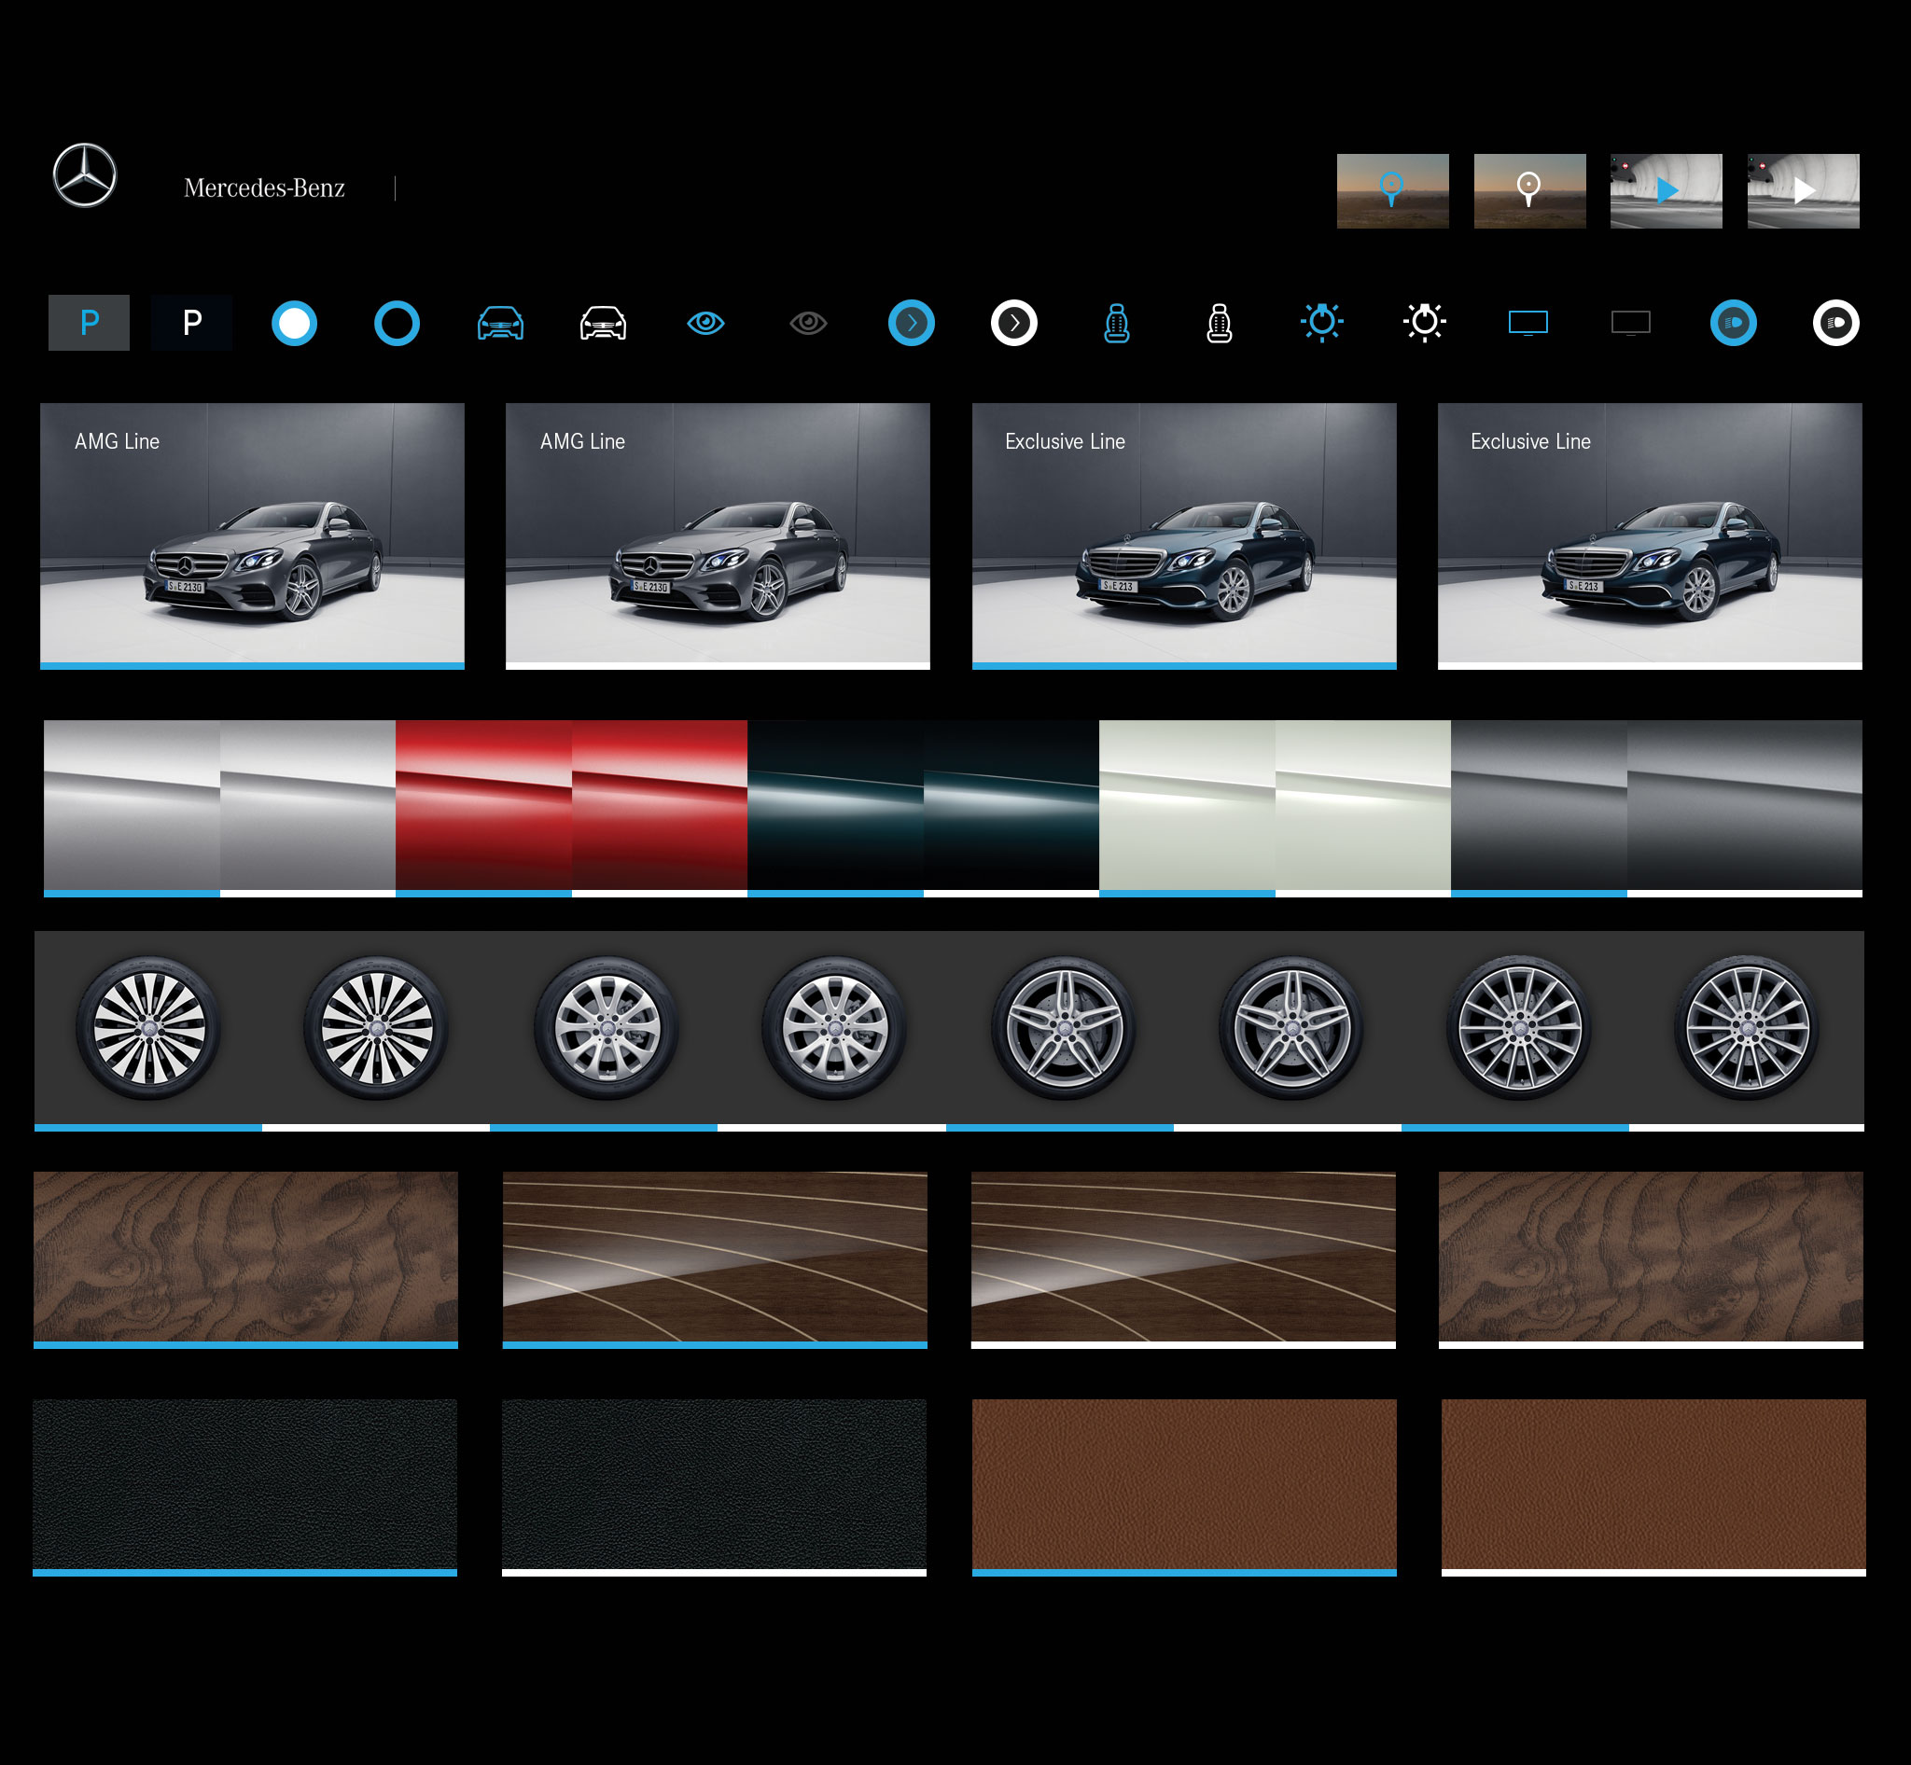Select the white seat icon

coord(1220,323)
